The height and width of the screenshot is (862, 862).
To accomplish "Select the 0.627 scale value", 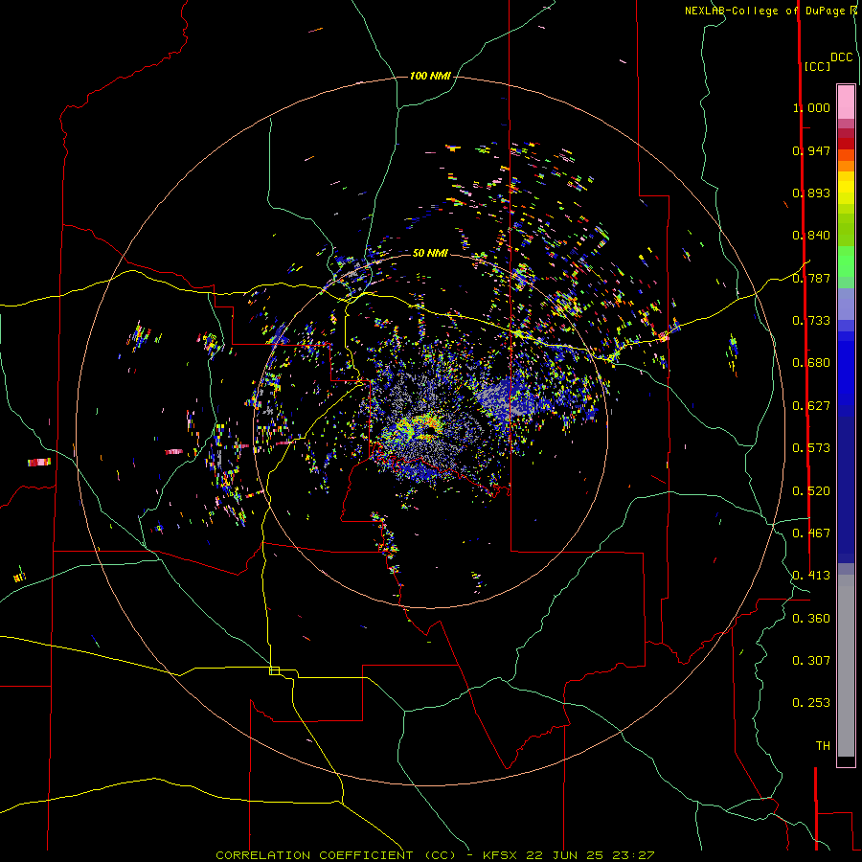I will [x=811, y=406].
